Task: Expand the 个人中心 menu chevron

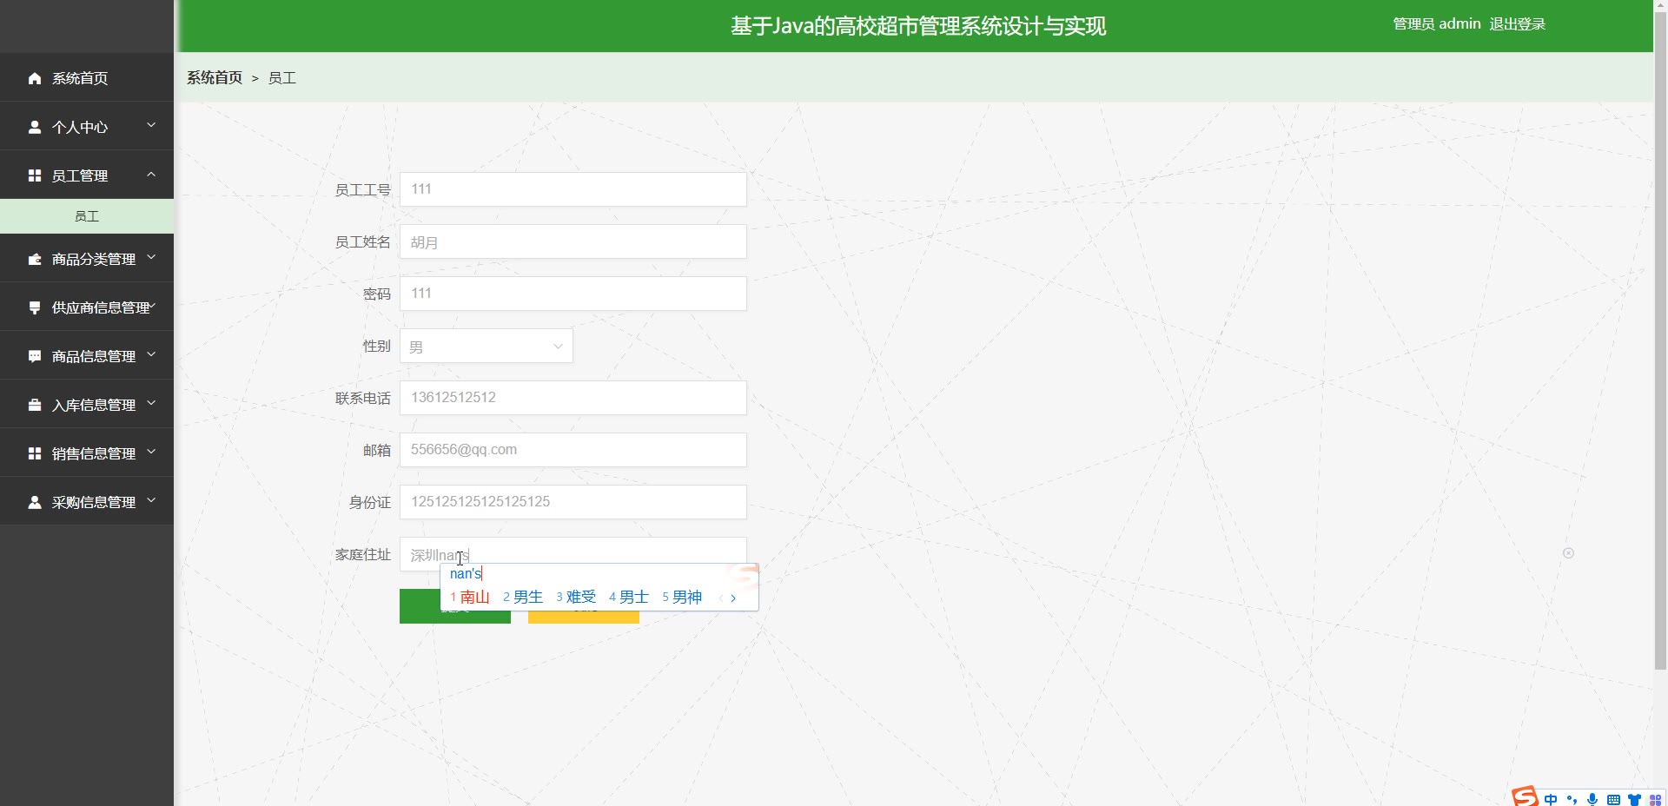Action: click(x=151, y=126)
